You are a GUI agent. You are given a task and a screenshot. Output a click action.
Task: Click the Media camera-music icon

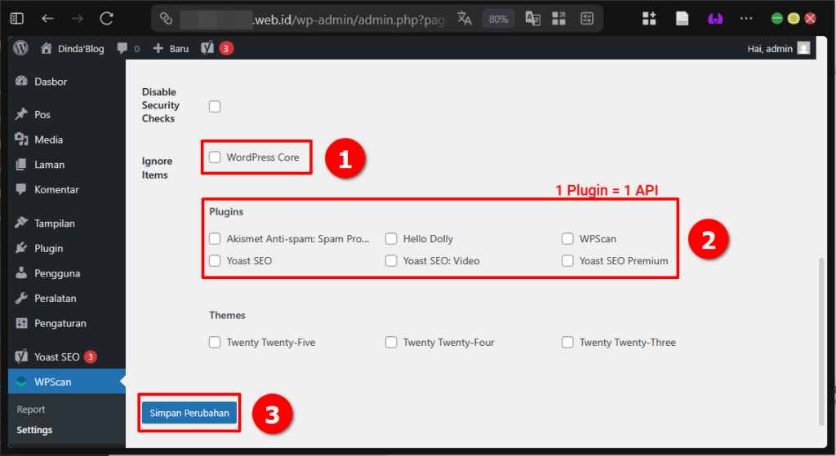click(21, 139)
